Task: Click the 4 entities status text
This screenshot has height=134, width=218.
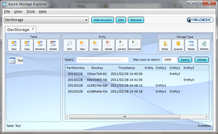Action: tap(204, 126)
